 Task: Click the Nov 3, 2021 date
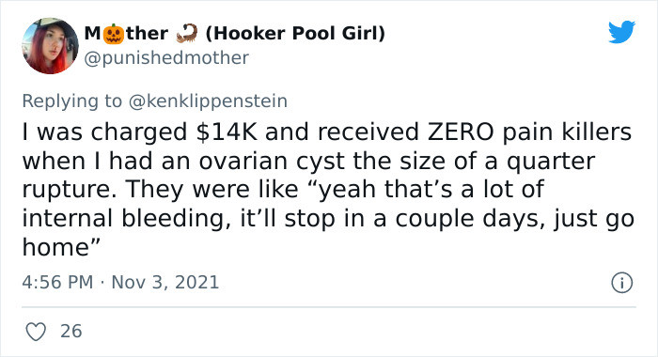pos(164,283)
